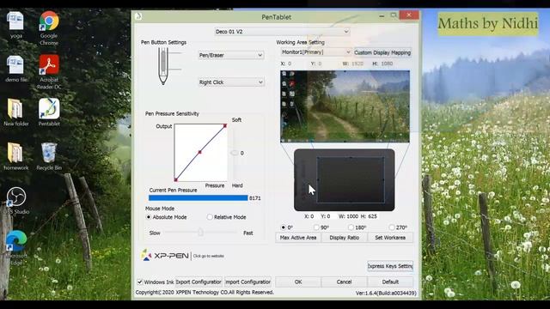Click Custom Display Mapping button

coord(382,52)
